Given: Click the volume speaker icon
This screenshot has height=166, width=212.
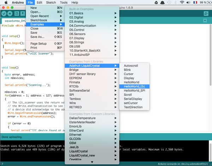Looking at the screenshot, I should point(188,2).
